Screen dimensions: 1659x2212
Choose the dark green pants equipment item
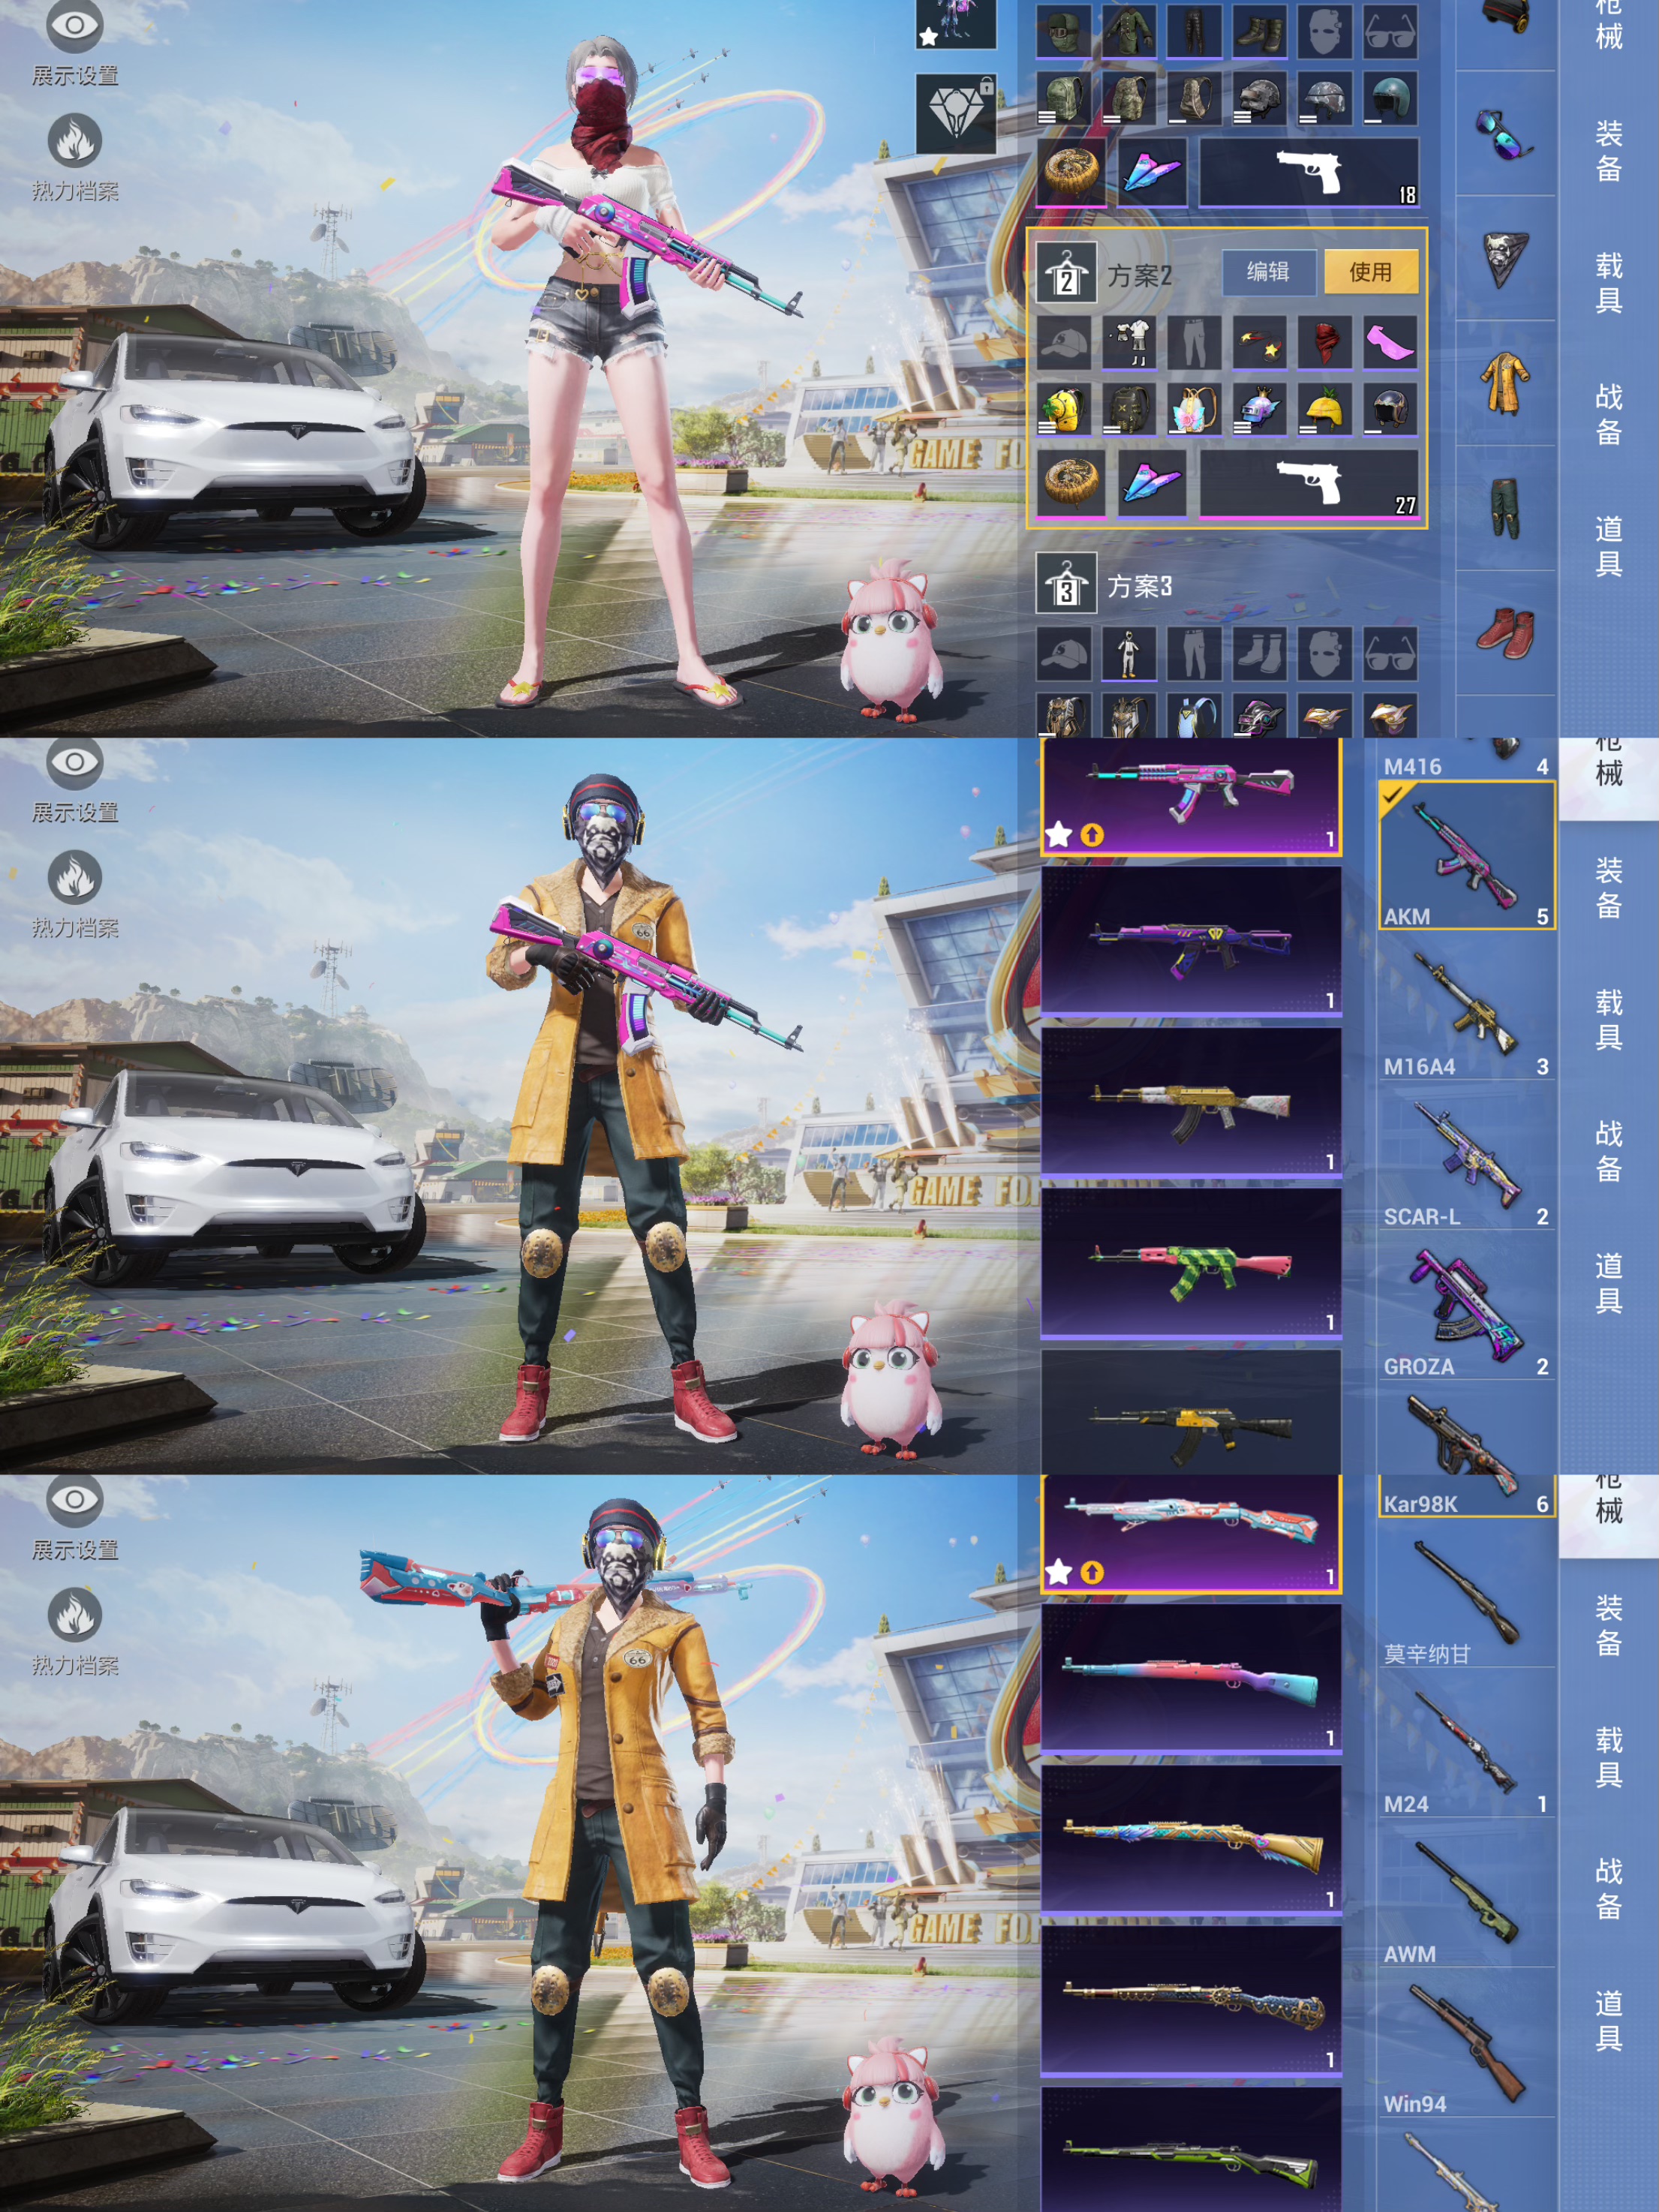[x=1505, y=508]
